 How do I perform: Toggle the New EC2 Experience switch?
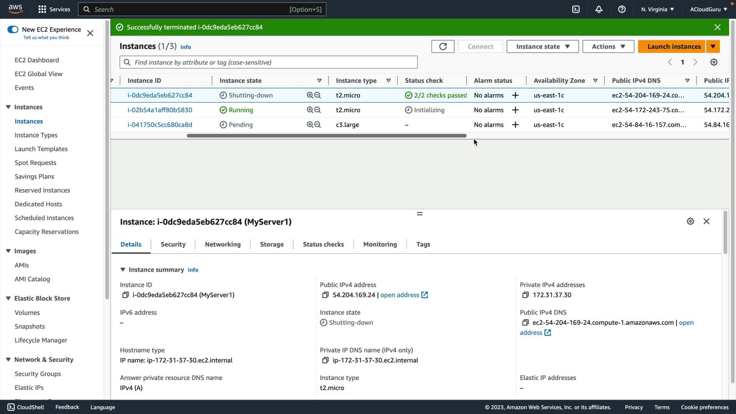tap(13, 30)
